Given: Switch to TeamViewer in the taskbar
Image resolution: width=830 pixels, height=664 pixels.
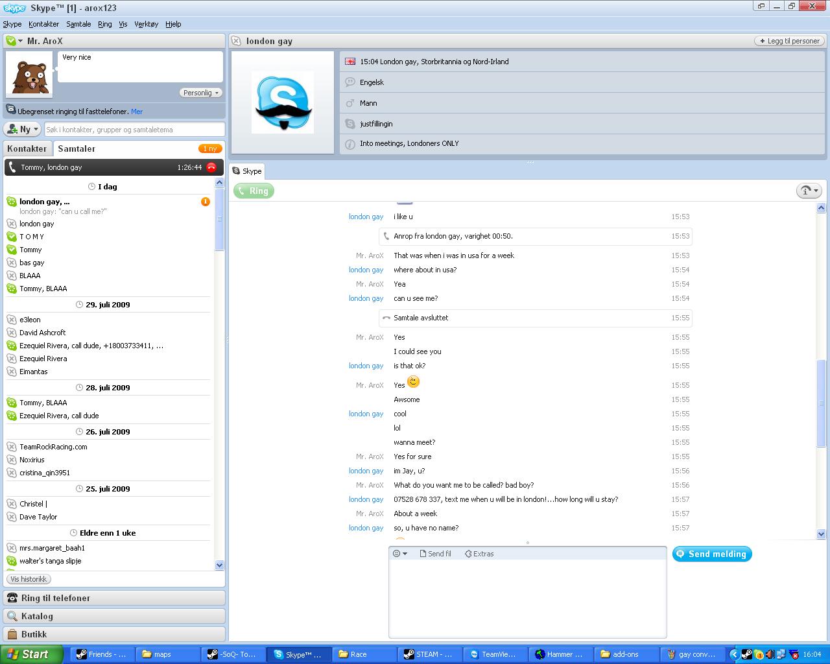Looking at the screenshot, I should coord(493,654).
